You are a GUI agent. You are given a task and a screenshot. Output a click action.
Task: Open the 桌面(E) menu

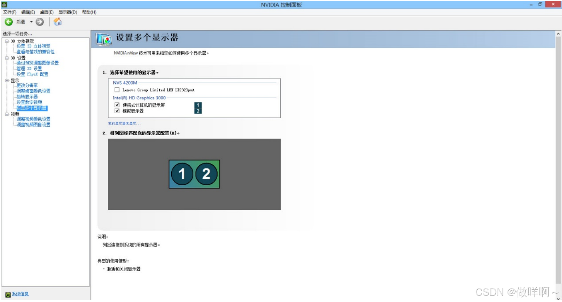point(47,12)
